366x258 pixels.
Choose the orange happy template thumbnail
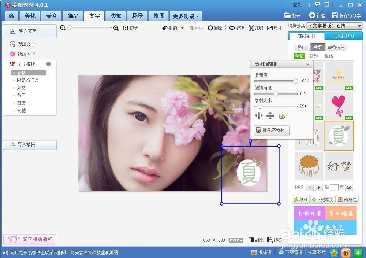point(309,166)
